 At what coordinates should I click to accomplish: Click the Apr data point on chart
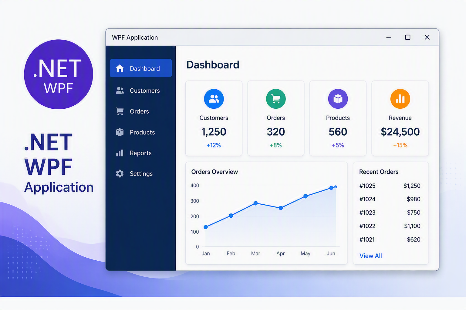pyautogui.click(x=281, y=208)
